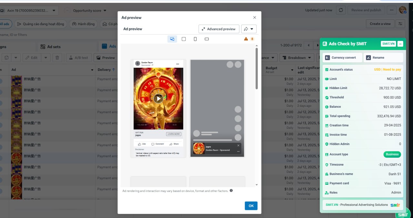Select the mobile device preview icon

coord(195,39)
